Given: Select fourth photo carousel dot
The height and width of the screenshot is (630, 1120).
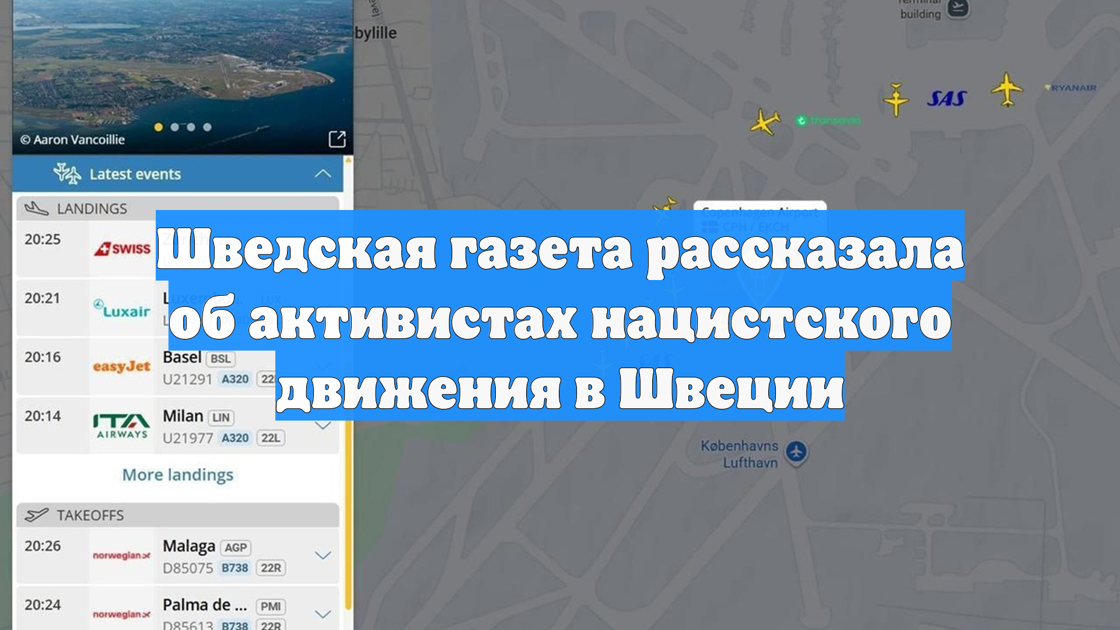Looking at the screenshot, I should coord(207,127).
